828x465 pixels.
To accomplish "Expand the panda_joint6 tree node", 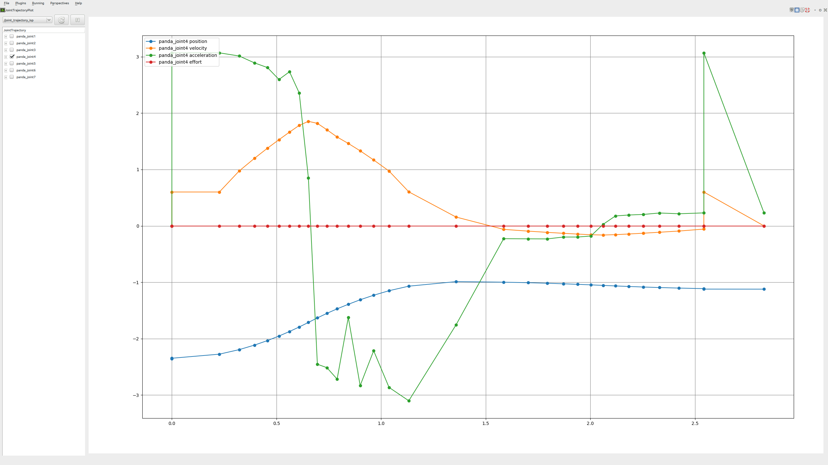I will coord(6,70).
